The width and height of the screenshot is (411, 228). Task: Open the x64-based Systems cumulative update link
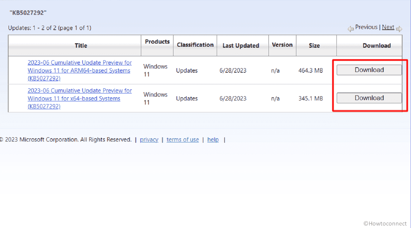(x=80, y=98)
